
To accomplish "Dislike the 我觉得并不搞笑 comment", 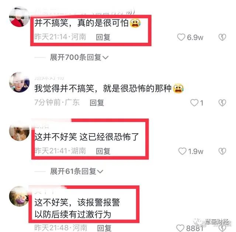I will pos(222,103).
